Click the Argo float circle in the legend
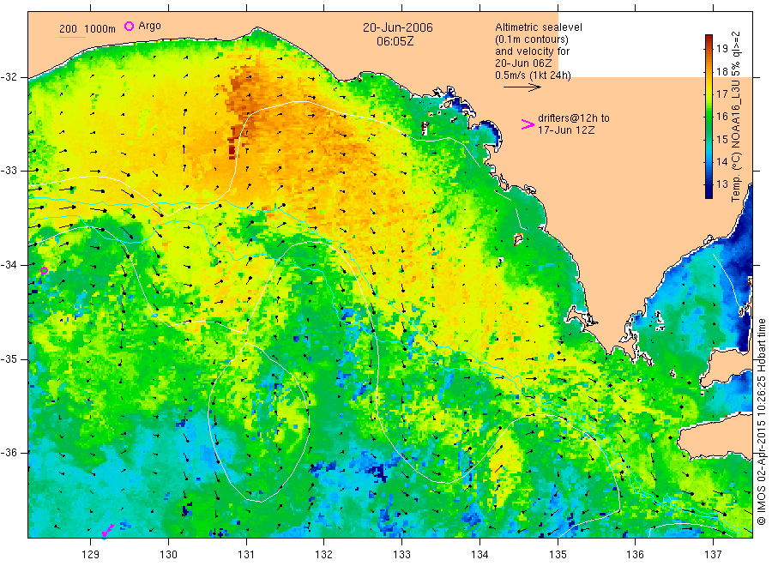 pyautogui.click(x=129, y=26)
